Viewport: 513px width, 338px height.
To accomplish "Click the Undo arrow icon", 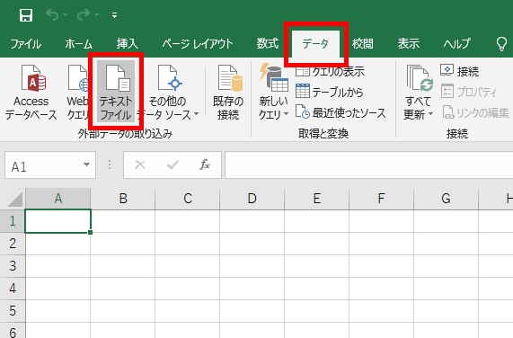I will point(52,14).
